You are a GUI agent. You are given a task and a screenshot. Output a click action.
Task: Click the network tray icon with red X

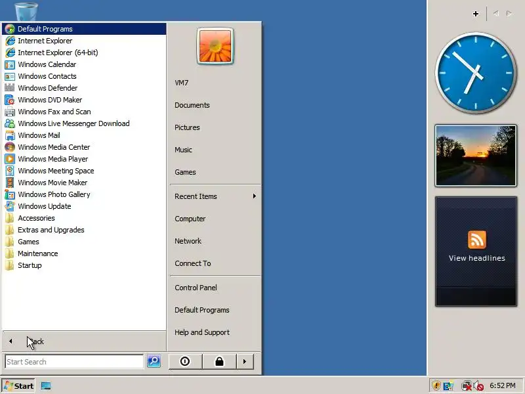coord(466,386)
